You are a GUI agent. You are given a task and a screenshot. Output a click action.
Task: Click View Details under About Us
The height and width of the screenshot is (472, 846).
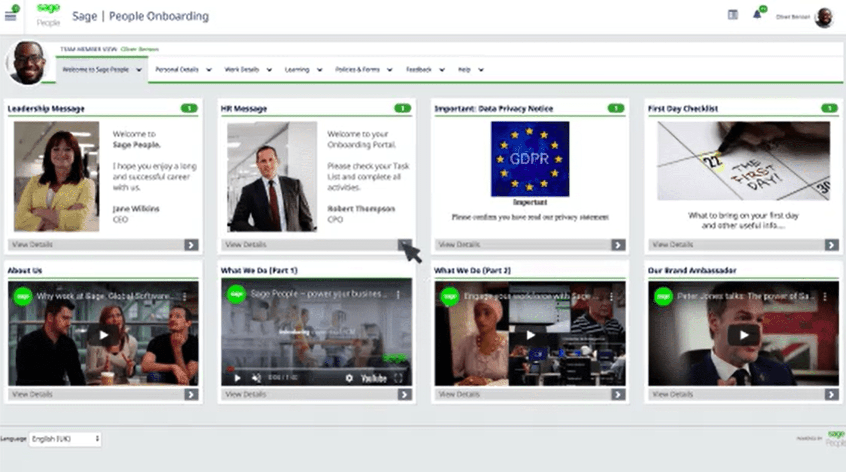[x=33, y=395]
